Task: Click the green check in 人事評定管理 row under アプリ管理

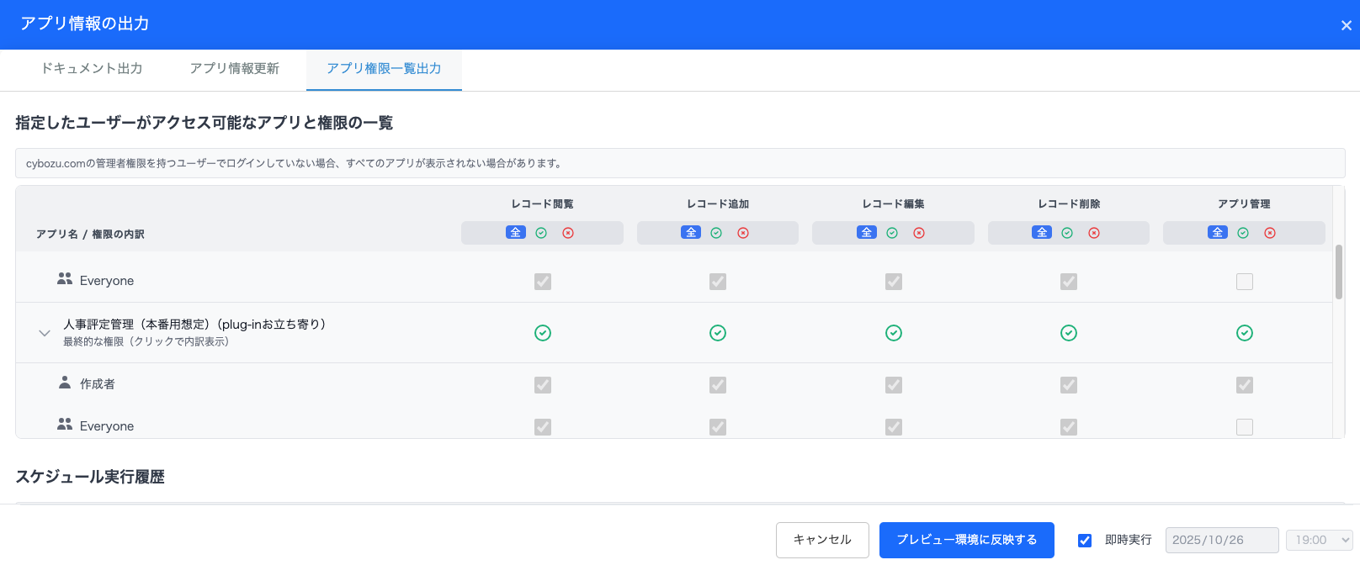Action: coord(1245,333)
